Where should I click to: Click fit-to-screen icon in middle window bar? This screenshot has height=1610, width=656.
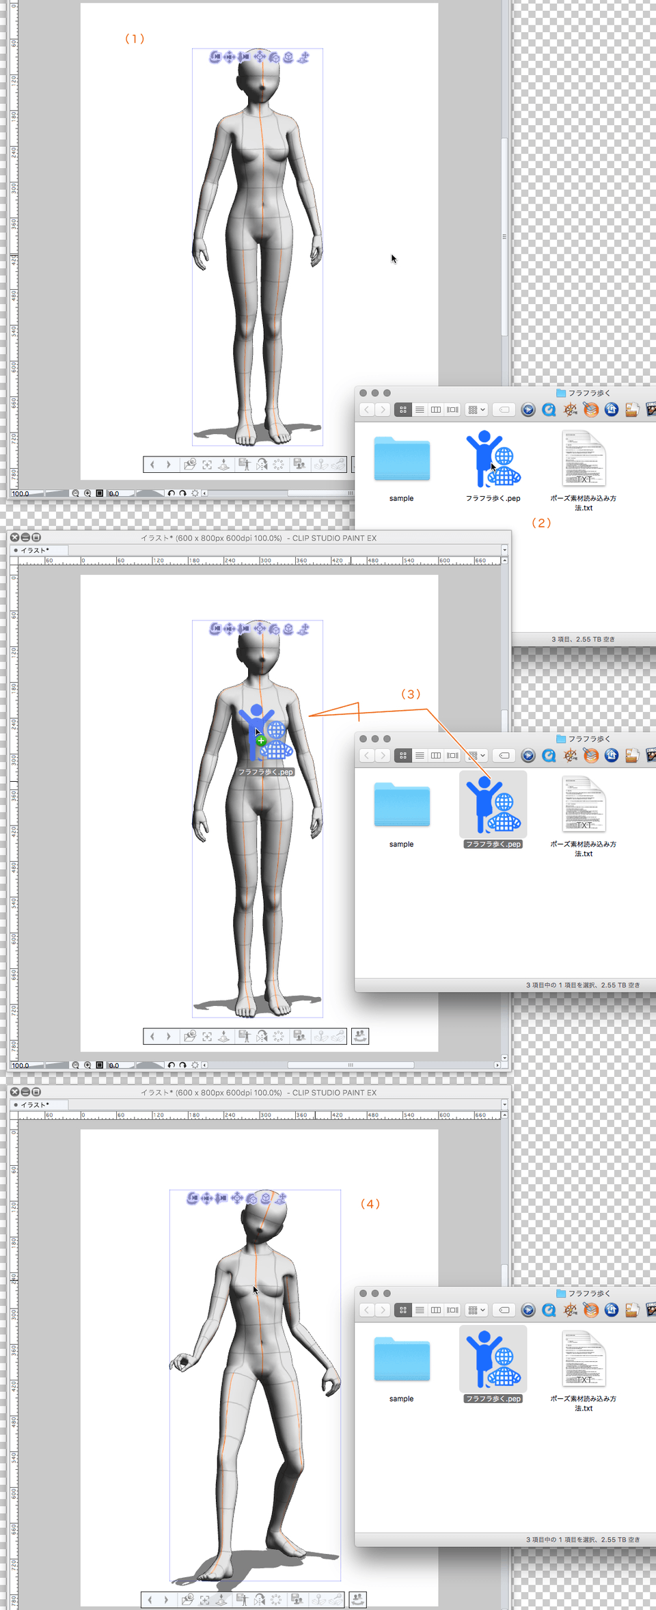coord(100,1065)
